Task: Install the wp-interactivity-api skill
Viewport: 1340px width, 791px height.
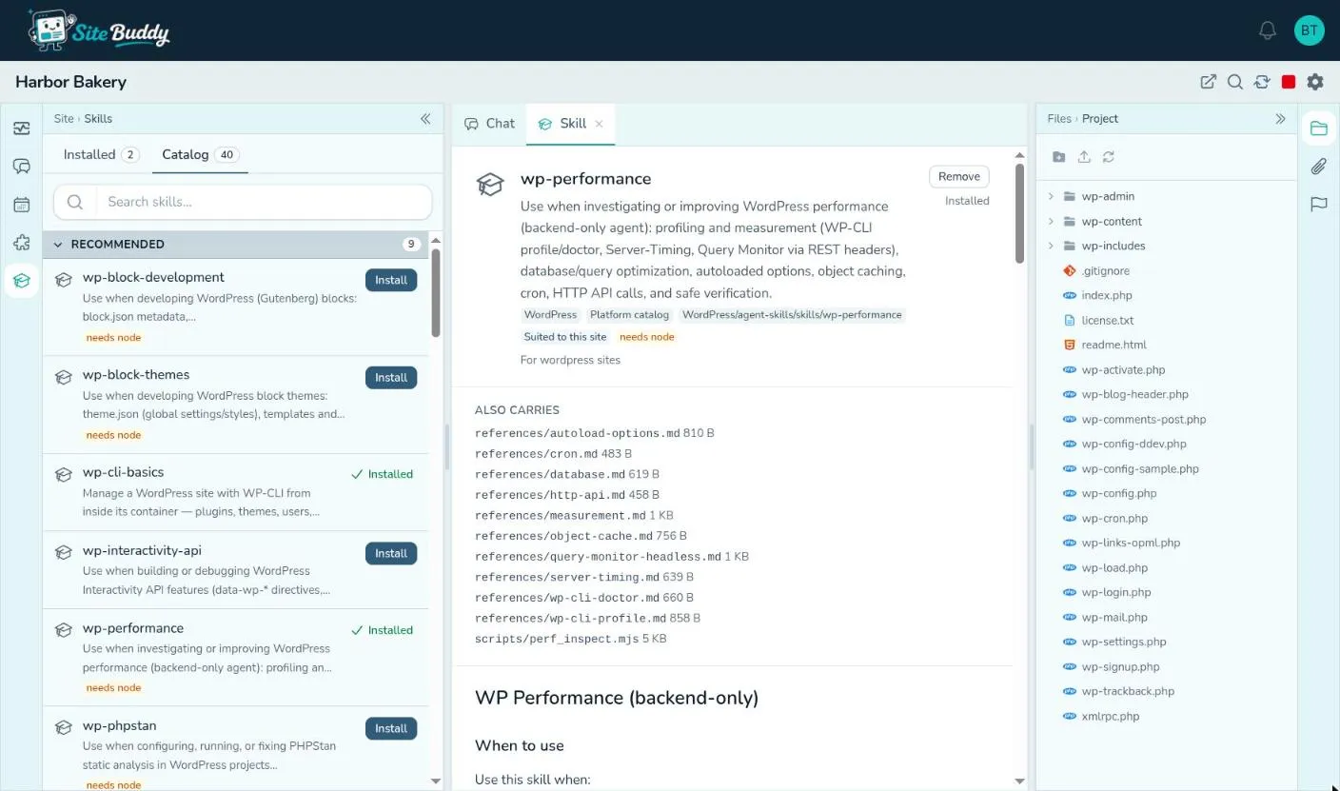Action: (391, 553)
